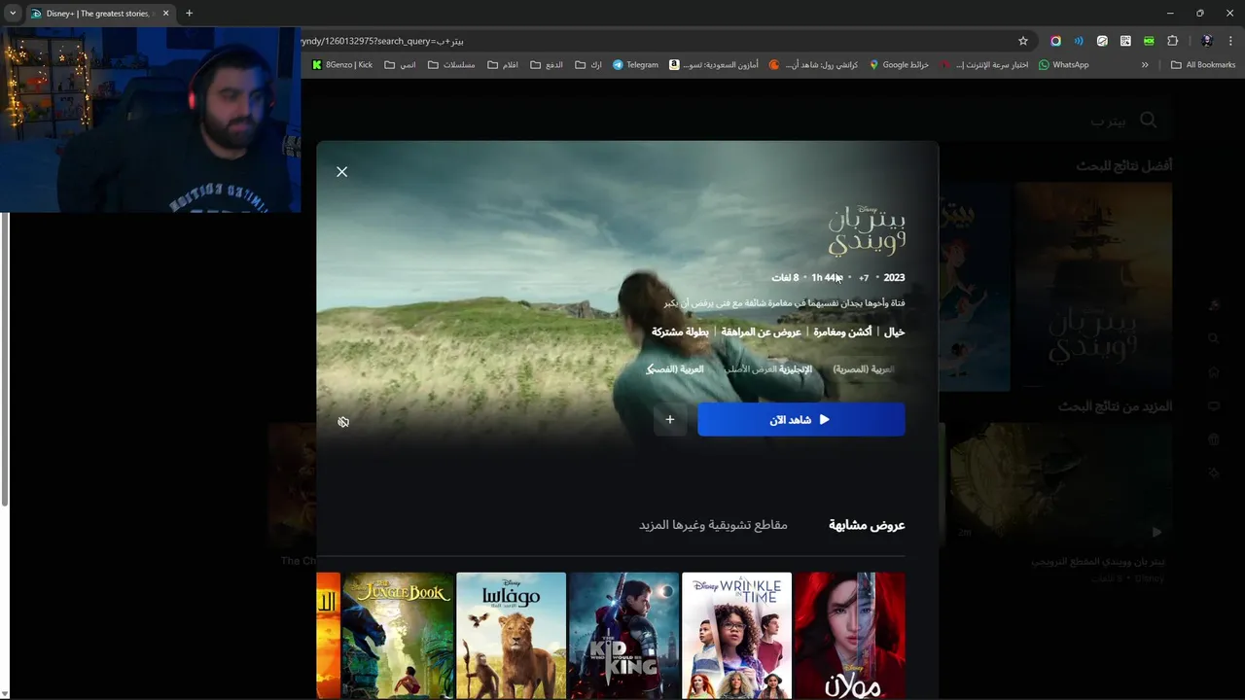The image size is (1245, 700).
Task: Click the +7 age rating label
Action: [864, 278]
